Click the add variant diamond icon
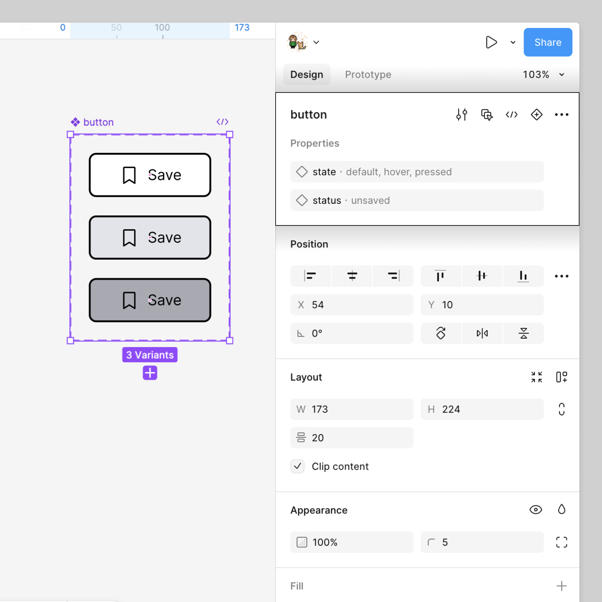Image resolution: width=602 pixels, height=602 pixels. [536, 114]
